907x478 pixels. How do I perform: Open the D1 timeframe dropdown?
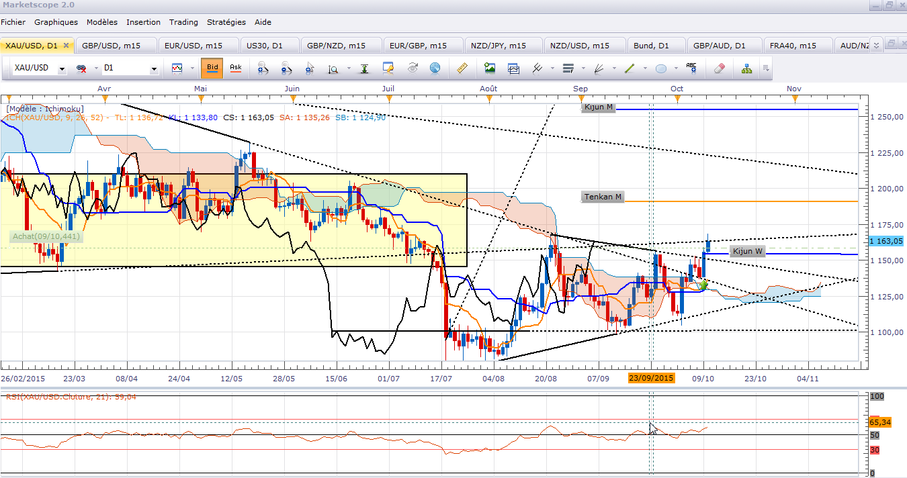(x=154, y=68)
